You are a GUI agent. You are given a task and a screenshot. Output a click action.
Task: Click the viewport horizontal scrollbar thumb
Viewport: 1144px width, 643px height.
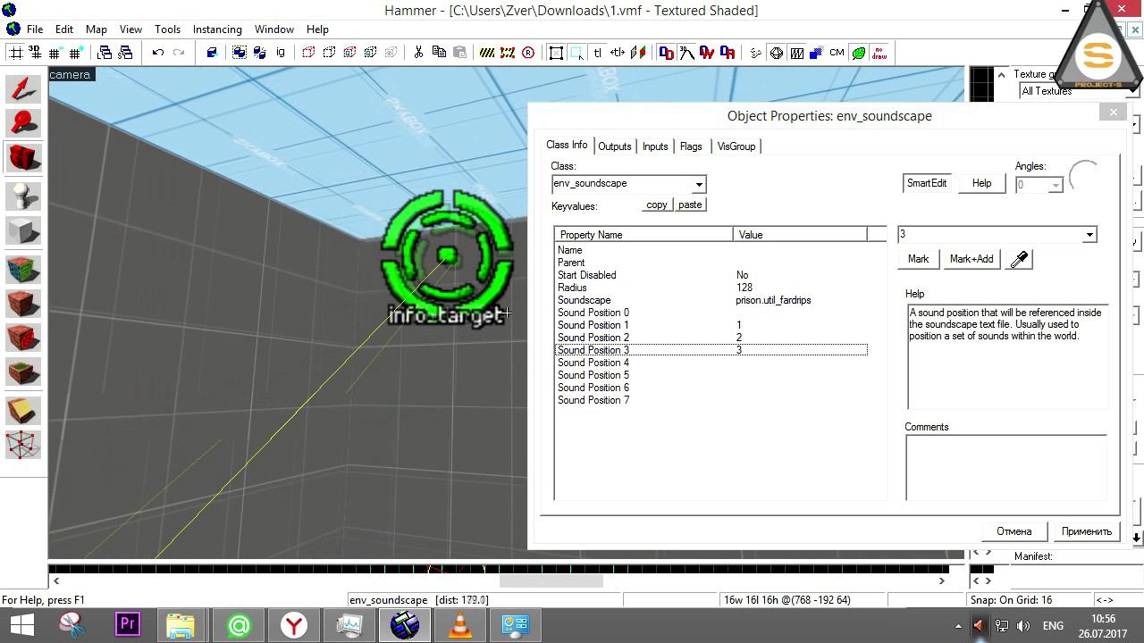pos(551,580)
